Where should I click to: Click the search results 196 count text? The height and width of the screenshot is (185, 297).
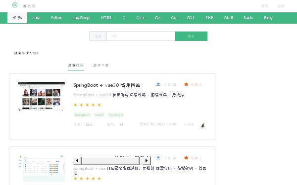tap(26, 53)
